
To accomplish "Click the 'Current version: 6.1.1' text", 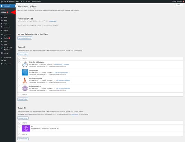I will 25,19.
